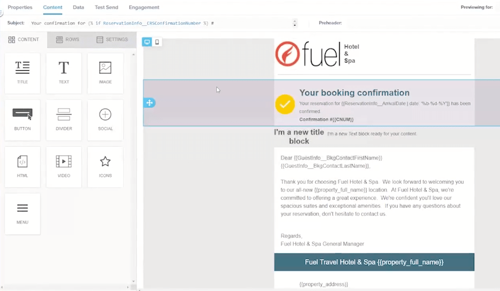Go to the Data tab
The height and width of the screenshot is (291, 500).
[x=79, y=7]
